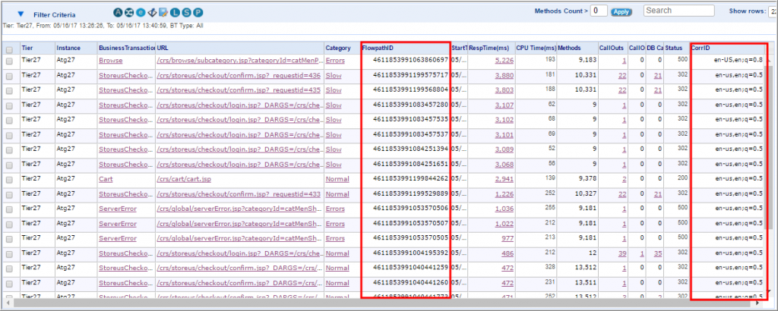Click the Normal category link in Cart row

(337, 179)
